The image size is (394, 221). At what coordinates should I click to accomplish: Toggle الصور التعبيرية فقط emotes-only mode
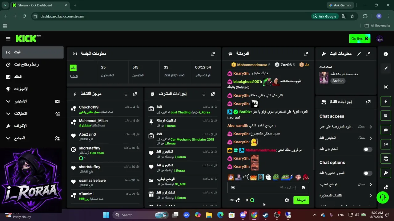tap(368, 173)
